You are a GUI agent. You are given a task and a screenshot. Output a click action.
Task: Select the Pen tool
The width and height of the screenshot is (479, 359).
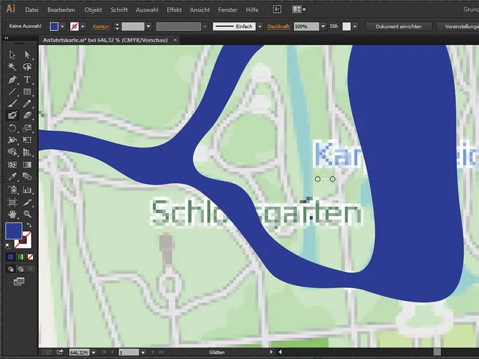click(x=12, y=80)
